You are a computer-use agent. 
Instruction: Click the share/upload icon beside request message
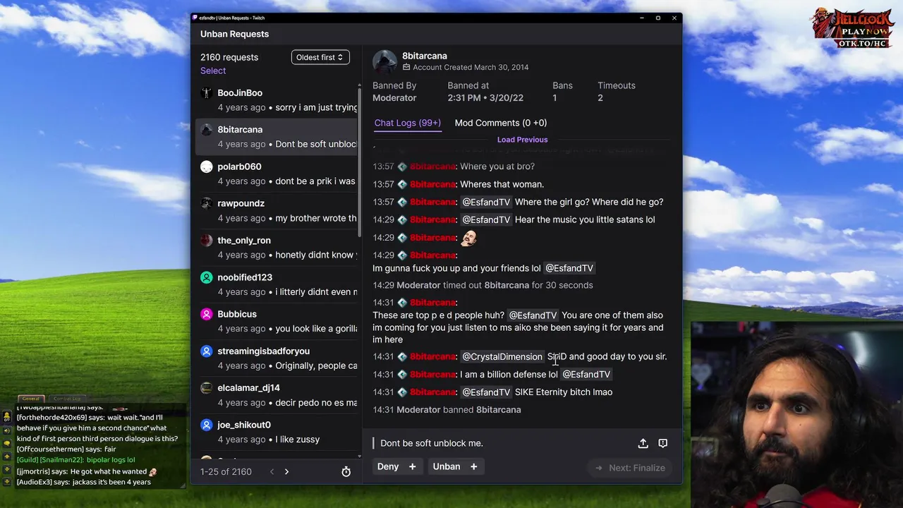[x=643, y=443]
